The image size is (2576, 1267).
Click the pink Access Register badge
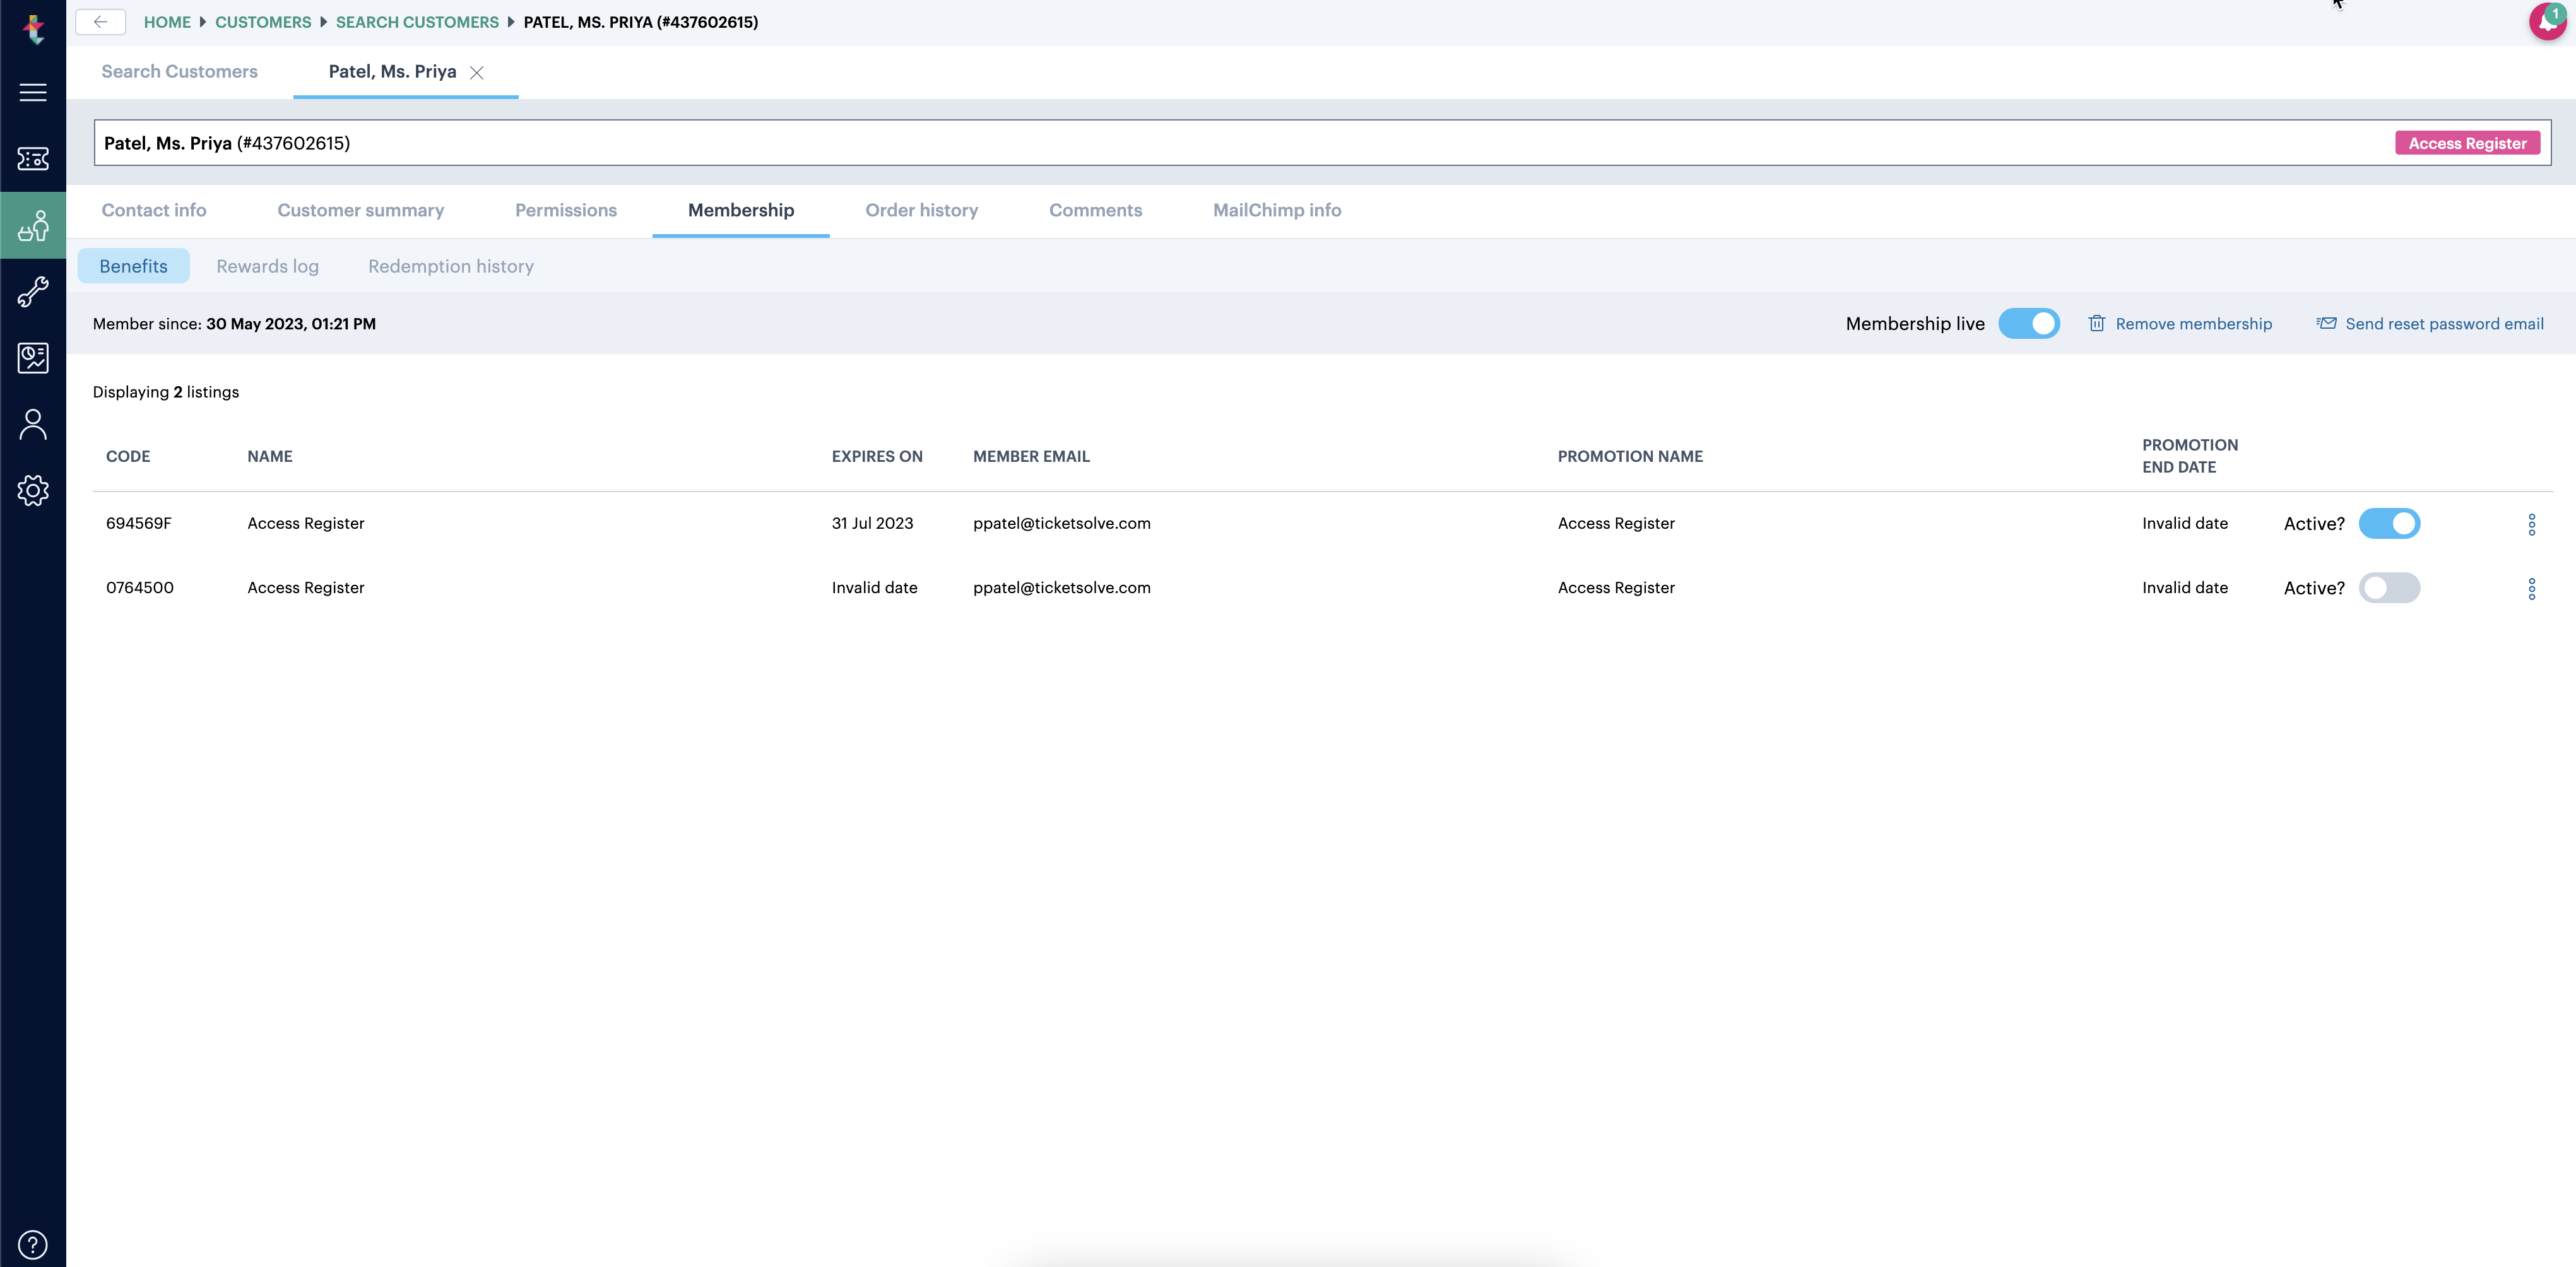point(2467,143)
